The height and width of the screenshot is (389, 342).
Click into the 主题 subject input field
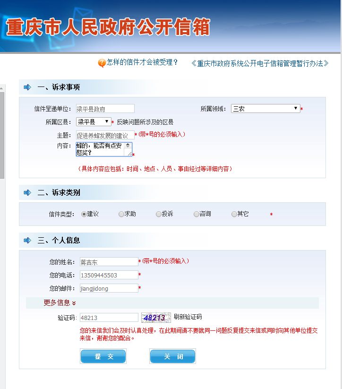pyautogui.click(x=105, y=136)
